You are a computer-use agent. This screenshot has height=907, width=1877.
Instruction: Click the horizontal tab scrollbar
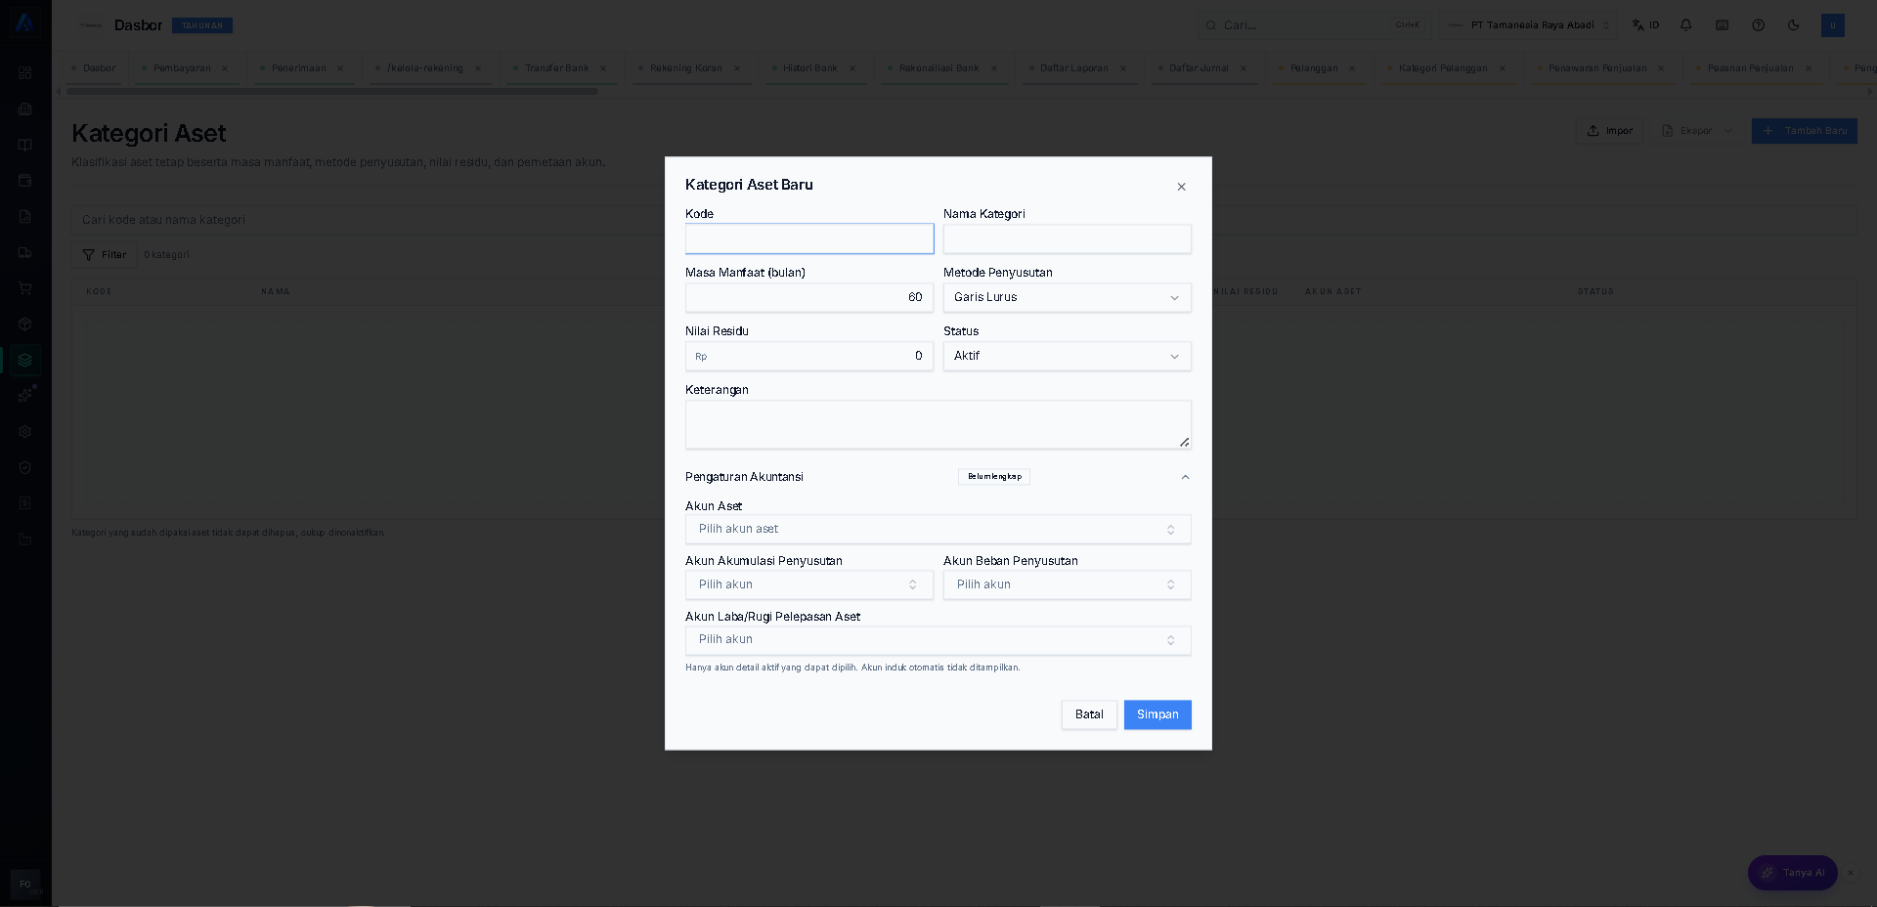pyautogui.click(x=332, y=92)
